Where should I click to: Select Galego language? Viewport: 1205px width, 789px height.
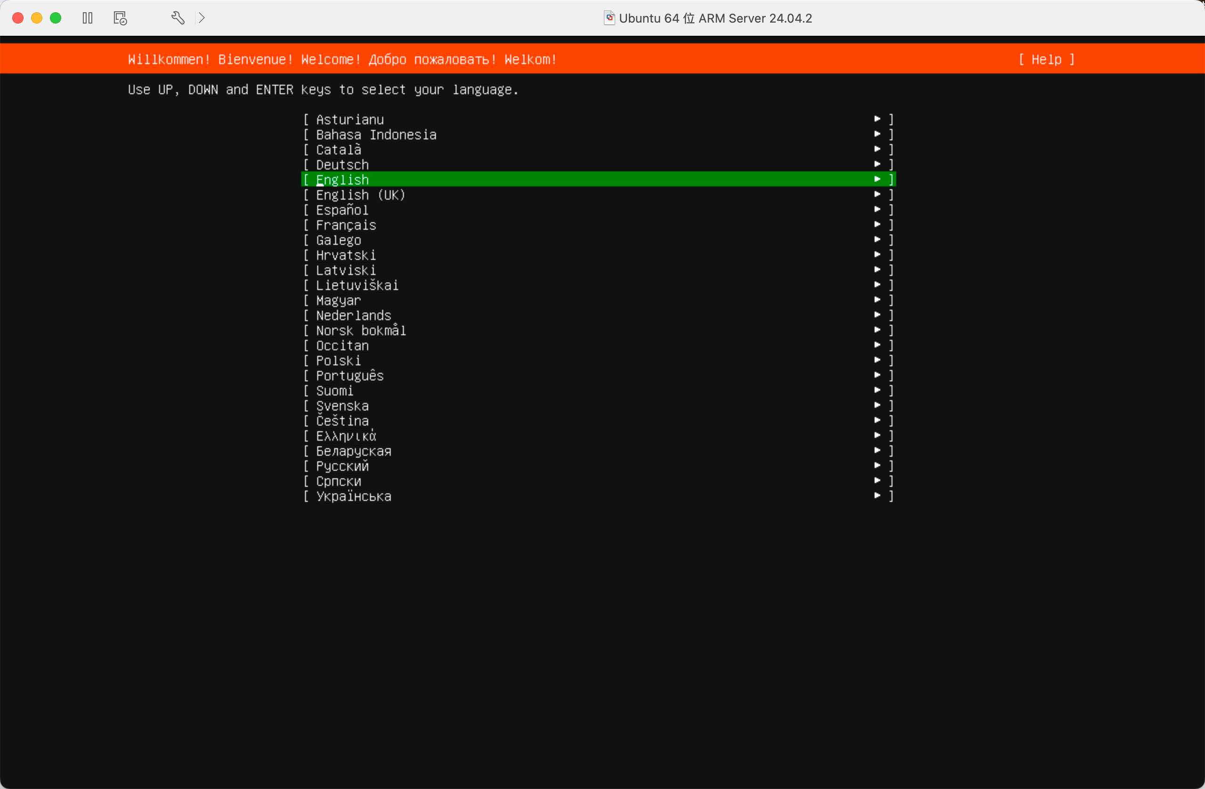pos(598,240)
